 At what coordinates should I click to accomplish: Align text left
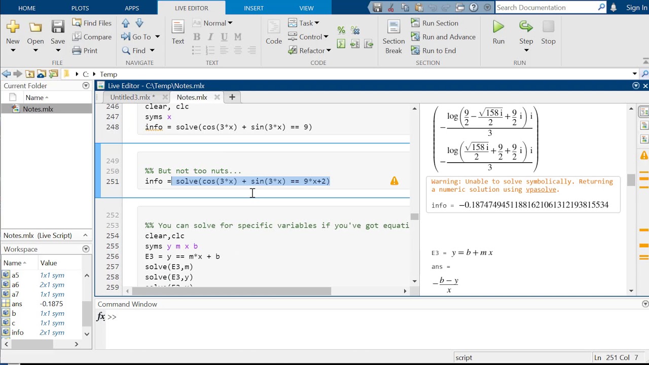point(224,50)
